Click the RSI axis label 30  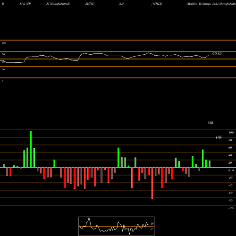pos(3,69)
